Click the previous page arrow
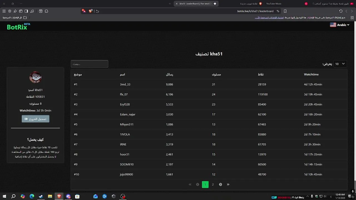Viewport: 356px width, 200px height. coord(198,184)
